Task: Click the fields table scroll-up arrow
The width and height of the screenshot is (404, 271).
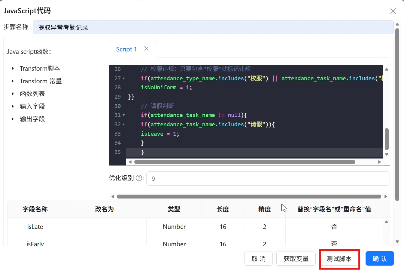Action: point(386,222)
